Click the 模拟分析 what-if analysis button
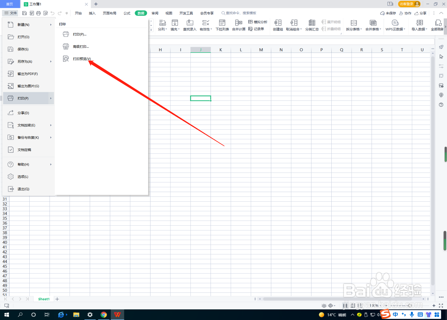Screen dimensions: 447x320 (258, 22)
